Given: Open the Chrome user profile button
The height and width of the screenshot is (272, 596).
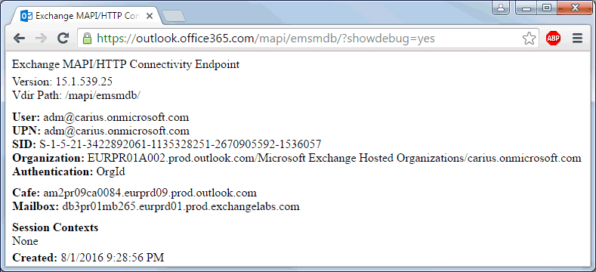Looking at the screenshot, I should click(x=501, y=8).
